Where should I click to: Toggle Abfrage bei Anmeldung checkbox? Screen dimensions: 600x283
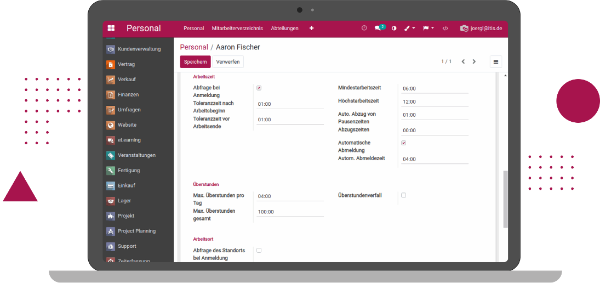pos(259,88)
